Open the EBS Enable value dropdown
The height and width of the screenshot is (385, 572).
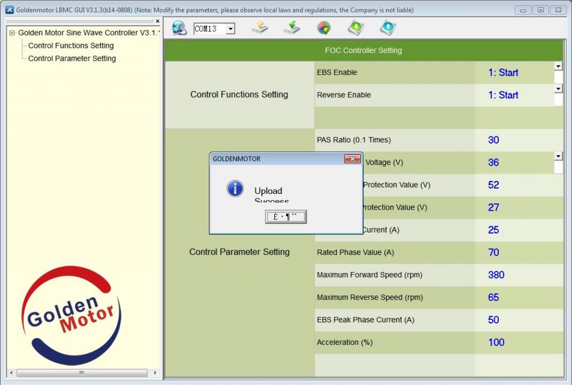point(558,66)
